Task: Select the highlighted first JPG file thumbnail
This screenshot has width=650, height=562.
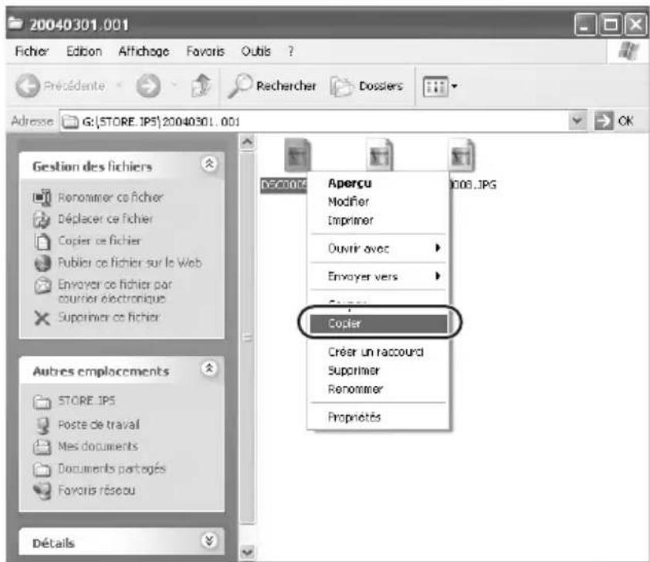Action: coord(297,155)
